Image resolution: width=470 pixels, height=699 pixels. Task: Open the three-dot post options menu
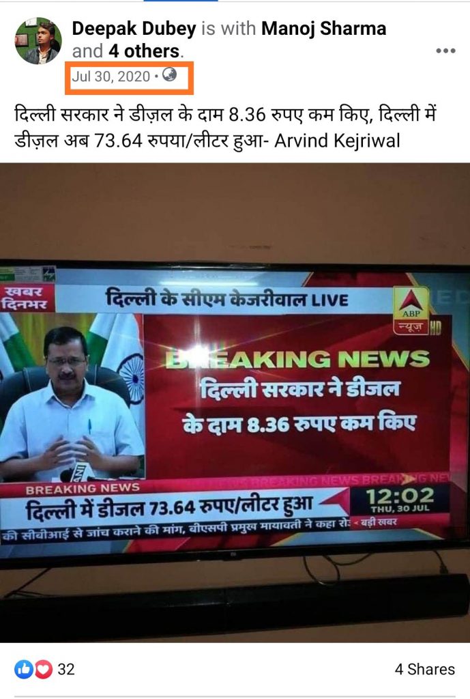coord(445,51)
